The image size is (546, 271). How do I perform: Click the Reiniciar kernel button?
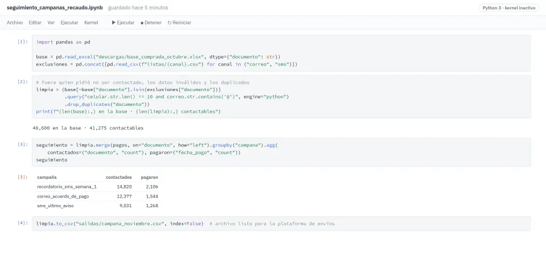pyautogui.click(x=179, y=23)
